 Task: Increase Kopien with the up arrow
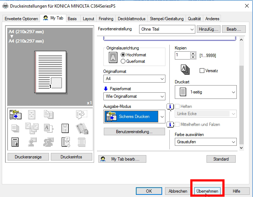click(193, 54)
